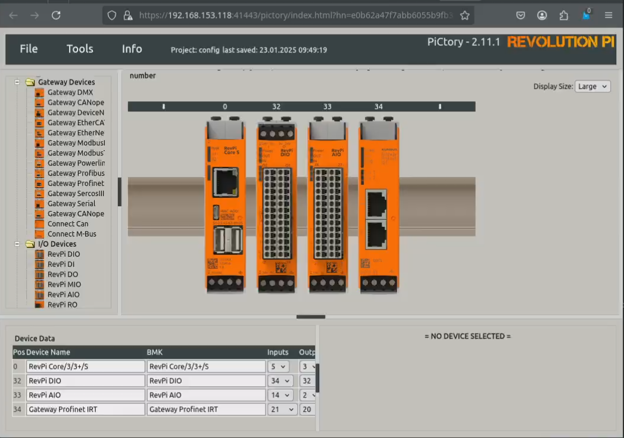Open the Info menu

point(132,49)
